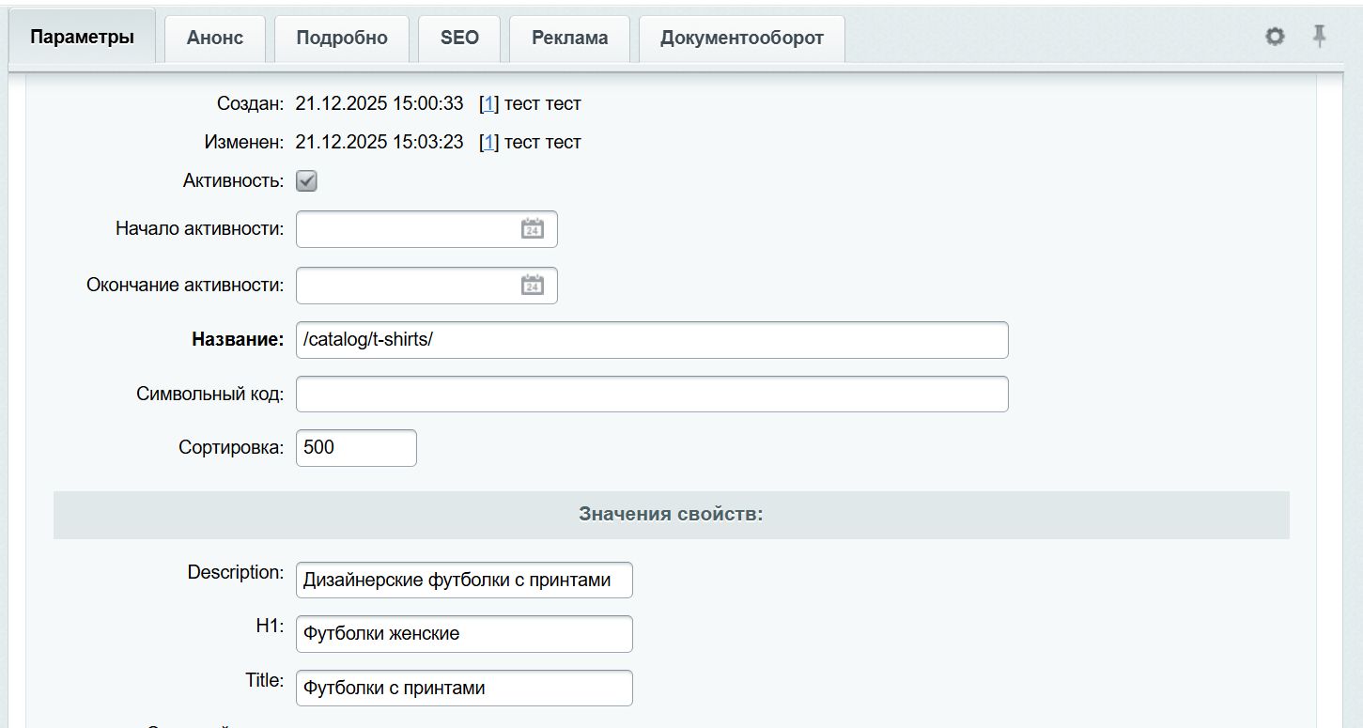Screen dimensions: 1363x728
Task: Open the [1] user link next to Создан
Action: click(x=487, y=103)
